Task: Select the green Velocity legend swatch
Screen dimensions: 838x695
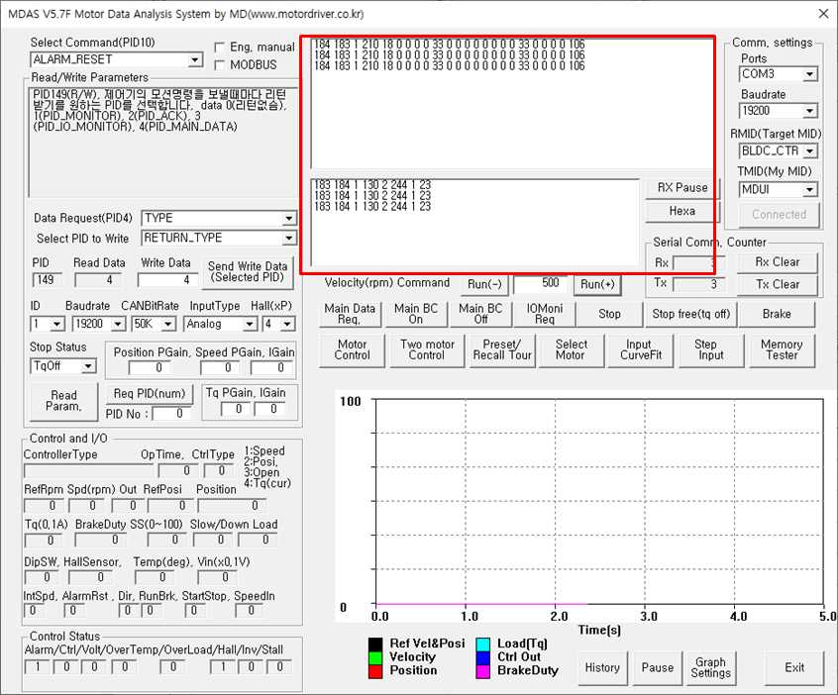Action: pos(375,658)
